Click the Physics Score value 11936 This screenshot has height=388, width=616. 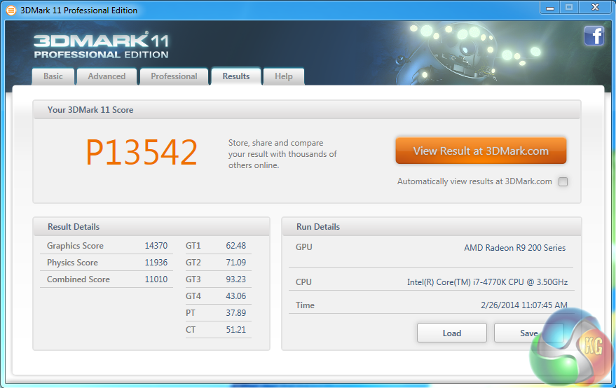156,263
